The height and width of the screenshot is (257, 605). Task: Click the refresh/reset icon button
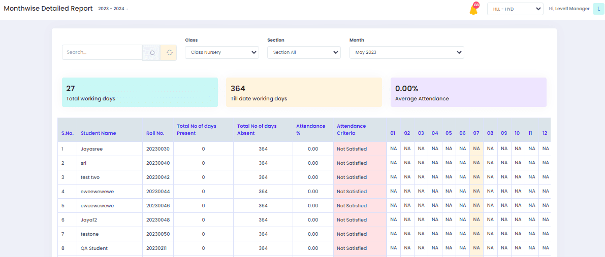[x=169, y=52]
